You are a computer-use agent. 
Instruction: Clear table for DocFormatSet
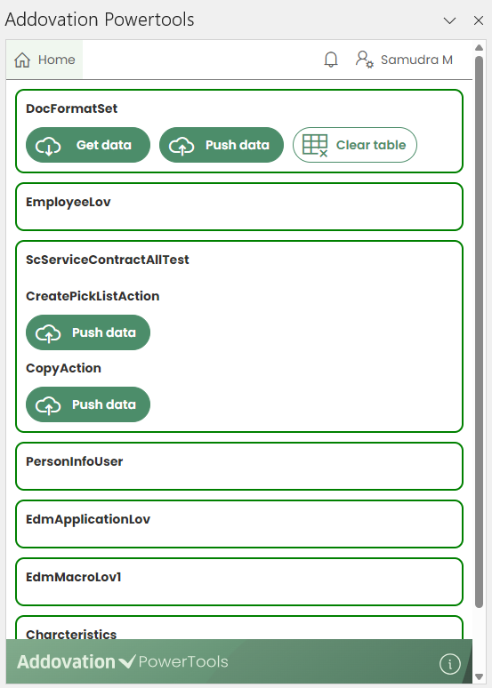354,145
